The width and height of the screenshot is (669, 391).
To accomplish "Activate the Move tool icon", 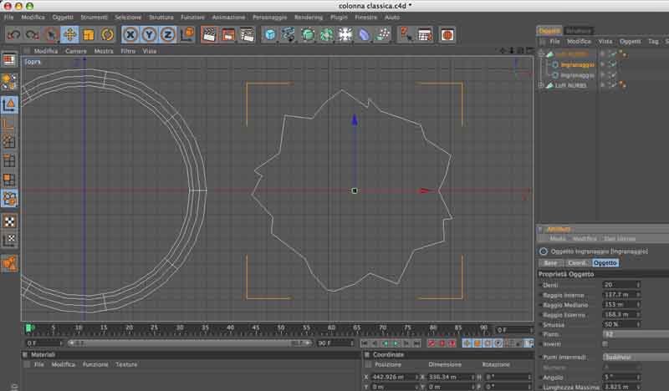I will pos(69,35).
